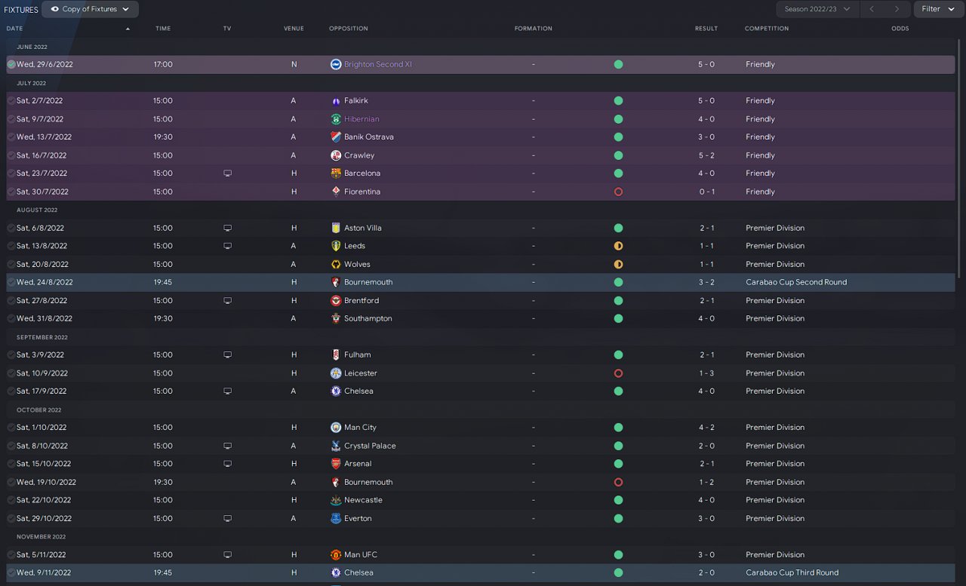
Task: Click the red loss indicator for the Leicester match
Action: click(x=618, y=373)
